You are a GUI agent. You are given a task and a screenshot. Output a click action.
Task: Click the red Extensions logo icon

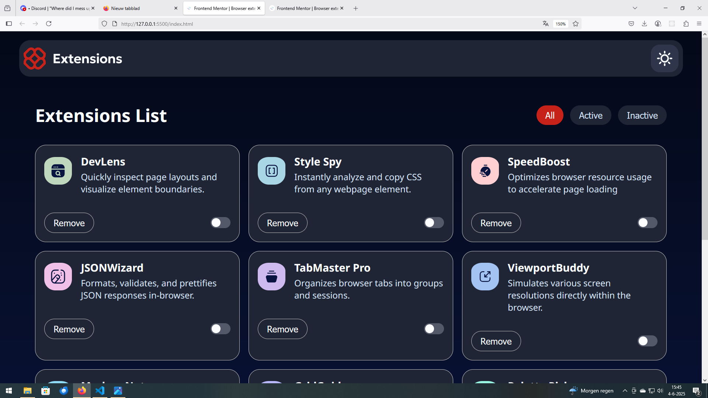pos(35,59)
